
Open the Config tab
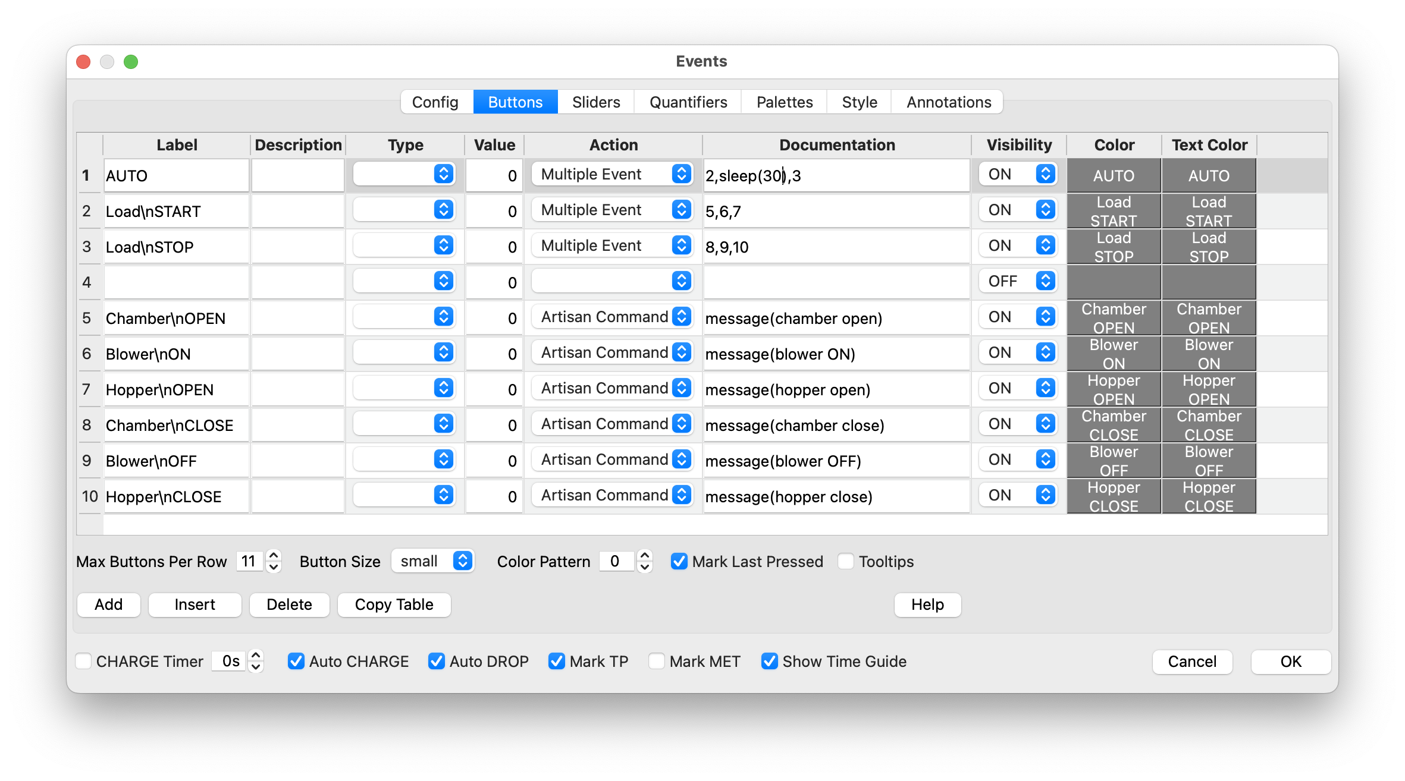coord(435,102)
